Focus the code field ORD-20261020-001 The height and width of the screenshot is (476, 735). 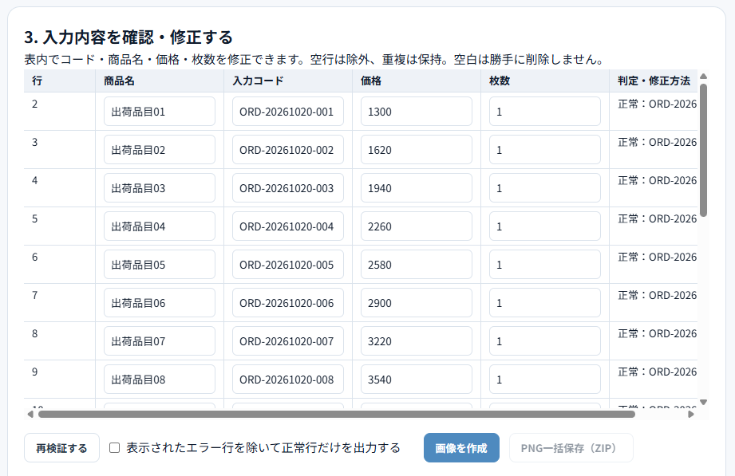tap(288, 112)
